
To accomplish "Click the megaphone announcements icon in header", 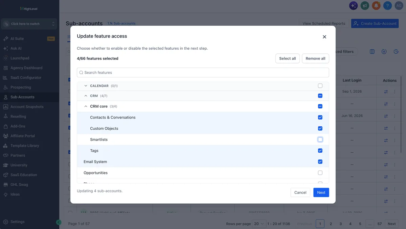I will (365, 5).
